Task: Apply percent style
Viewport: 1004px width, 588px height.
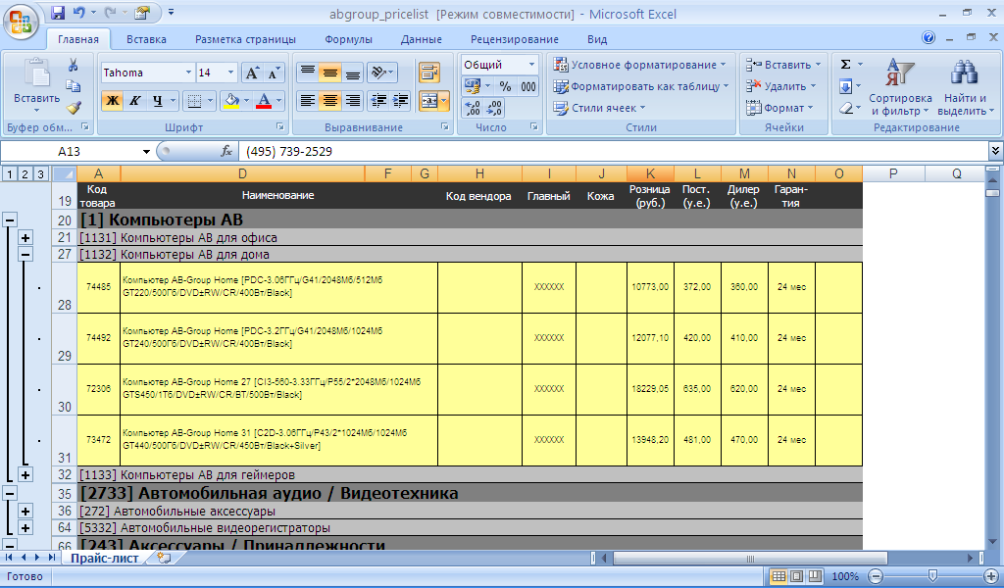Action: coord(506,86)
